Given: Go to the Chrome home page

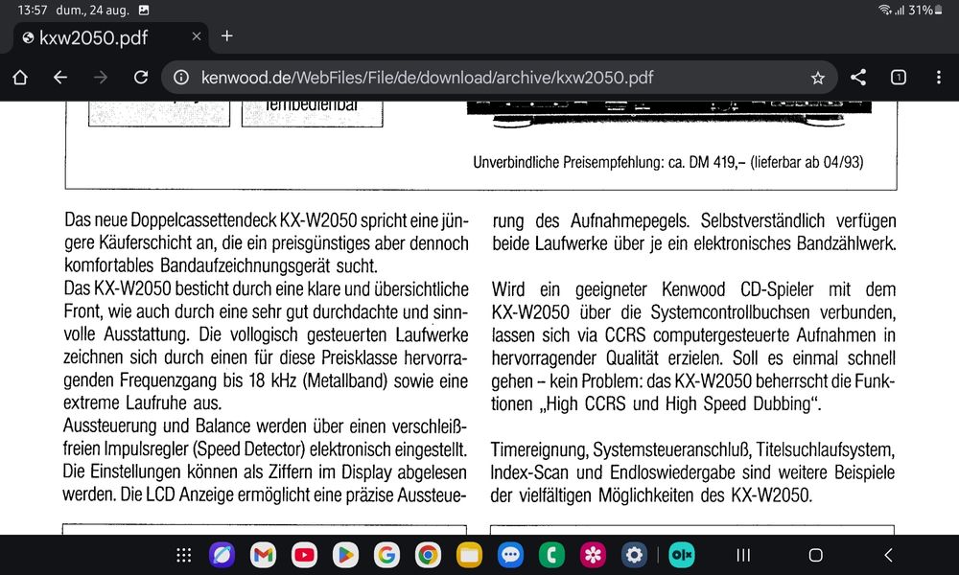Looking at the screenshot, I should [20, 78].
